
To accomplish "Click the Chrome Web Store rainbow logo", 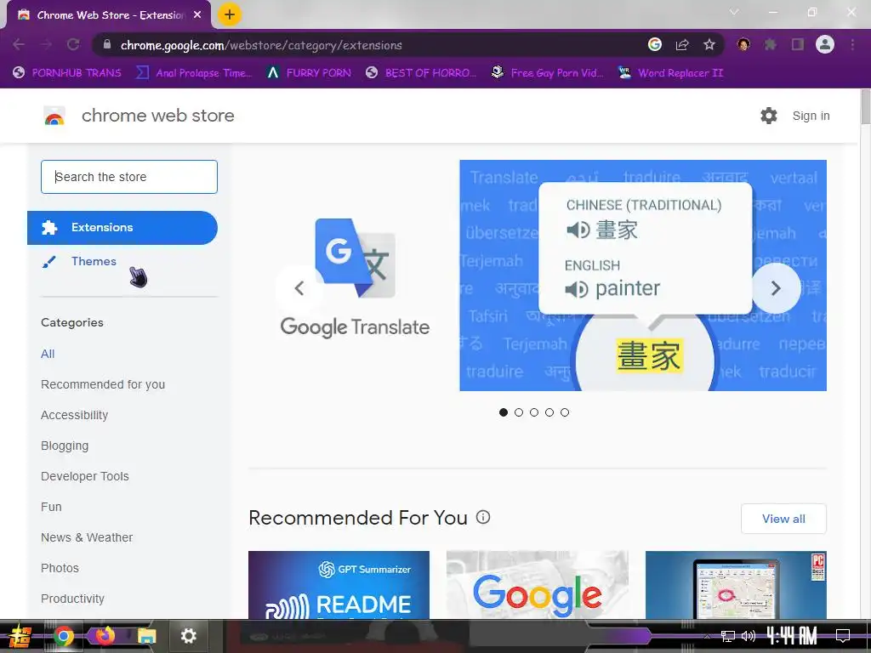I will pos(54,116).
